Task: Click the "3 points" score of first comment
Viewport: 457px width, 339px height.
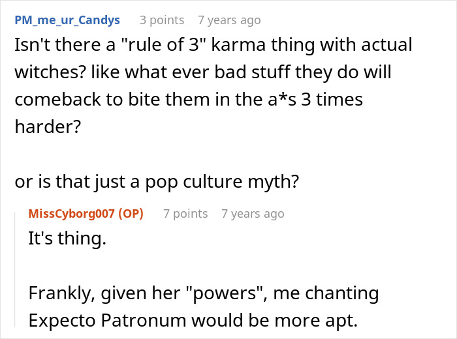Action: point(162,20)
